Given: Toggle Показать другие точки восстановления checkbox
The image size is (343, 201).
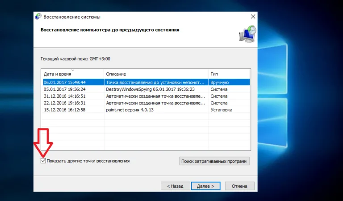Looking at the screenshot, I should (43, 161).
